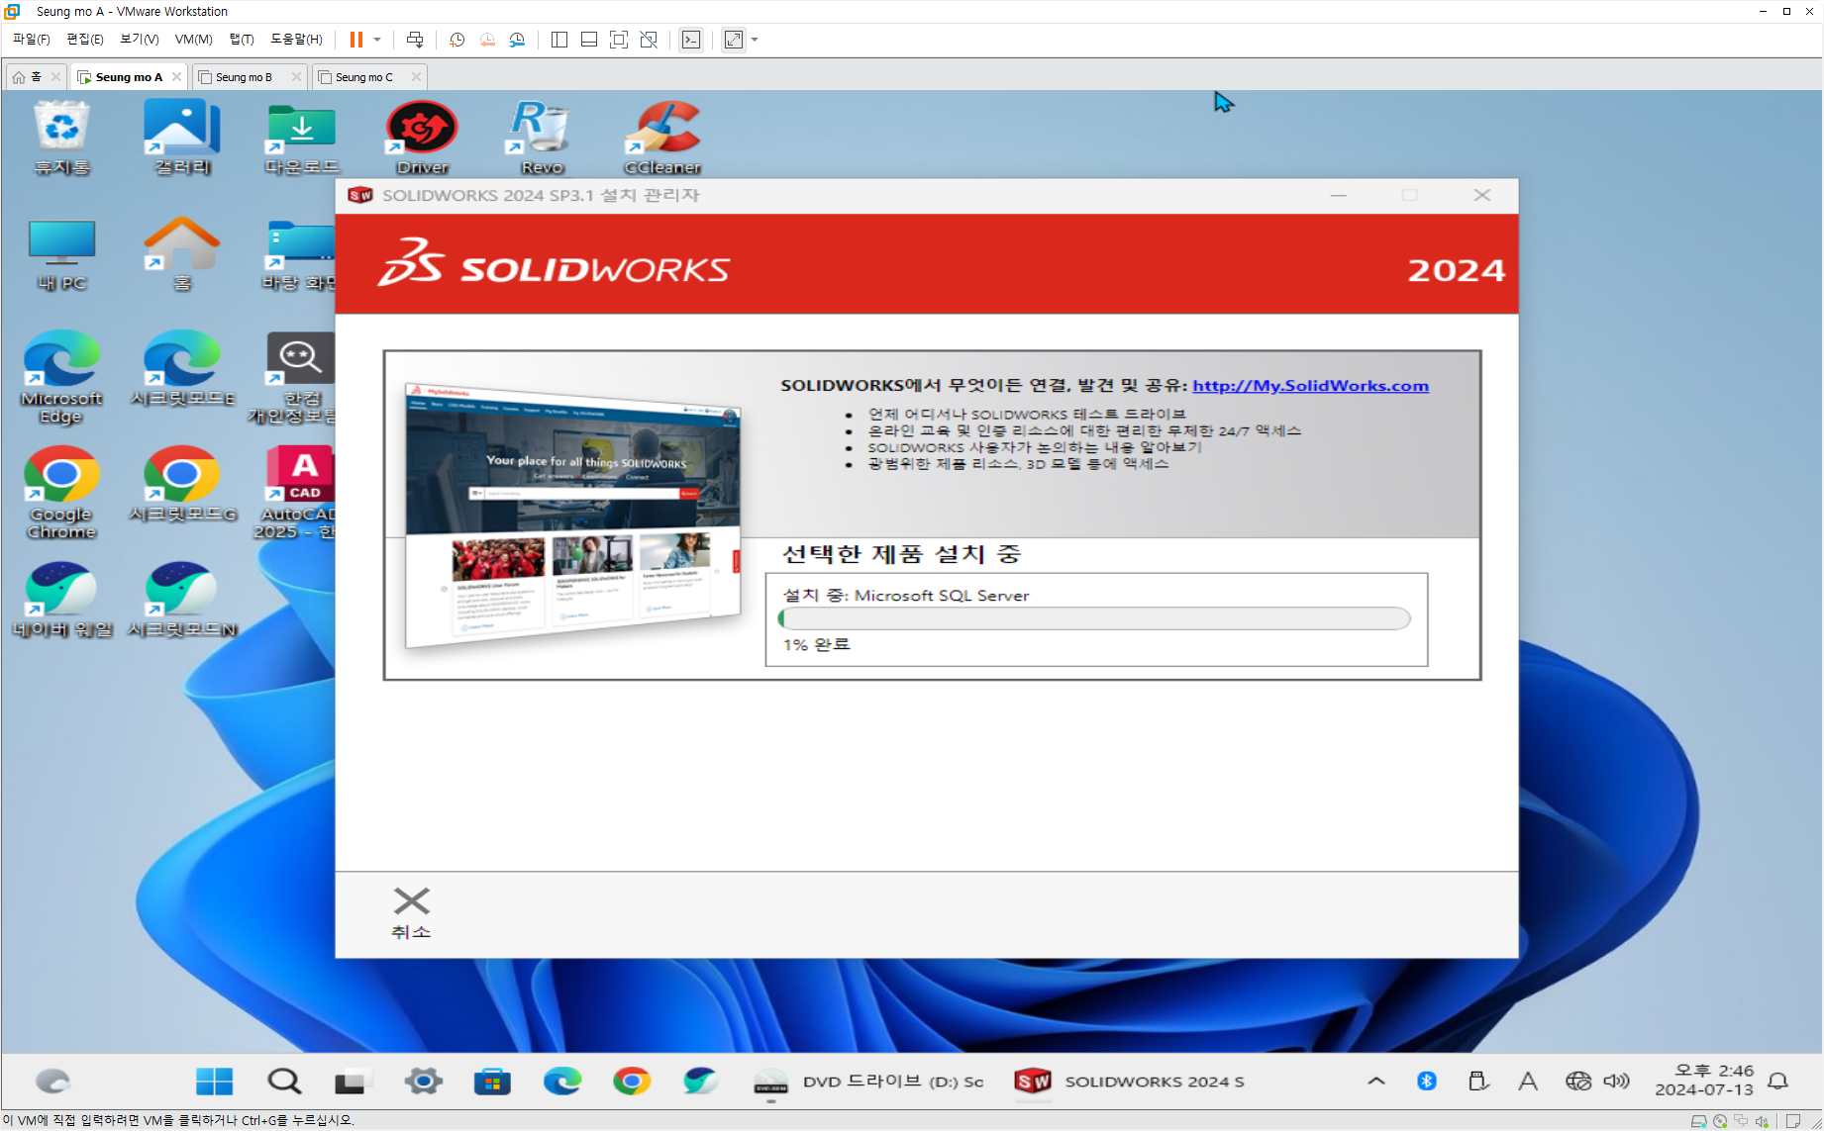Switch to Unity mode icon

(649, 40)
